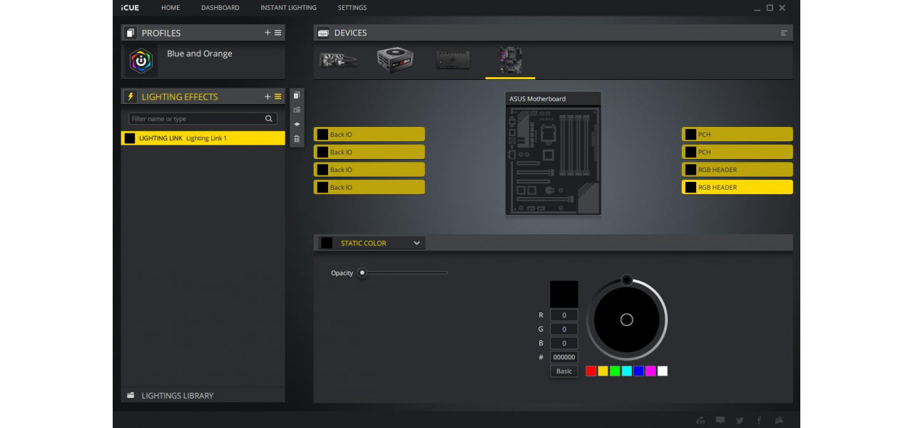Click the PROFILES panel header icon
The image size is (913, 428).
tap(131, 33)
